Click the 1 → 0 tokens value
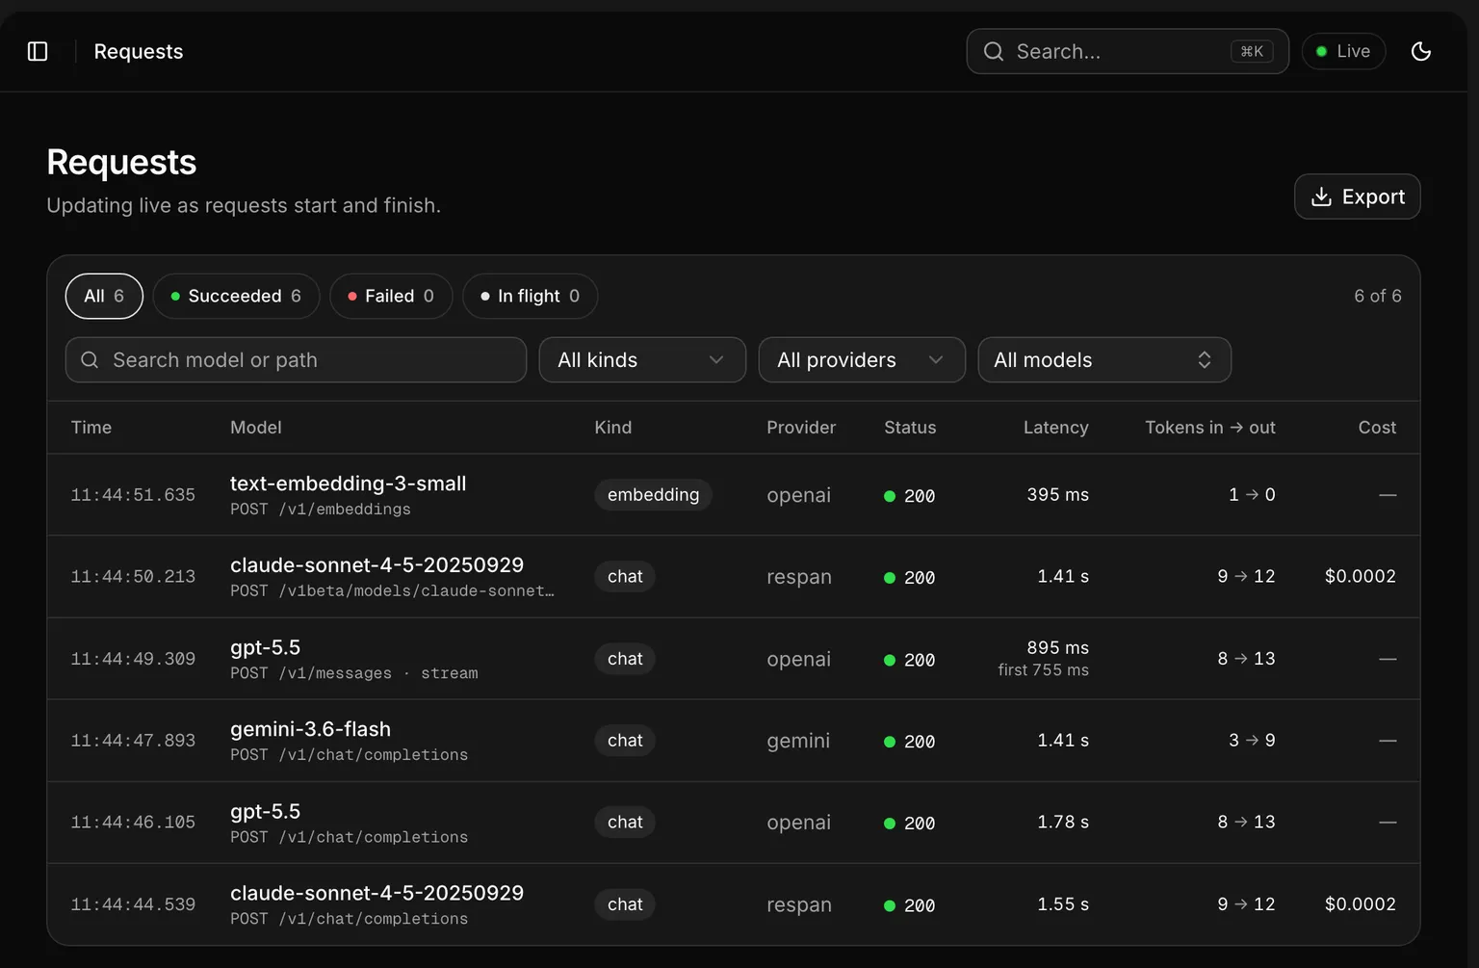This screenshot has width=1479, height=968. coord(1252,495)
